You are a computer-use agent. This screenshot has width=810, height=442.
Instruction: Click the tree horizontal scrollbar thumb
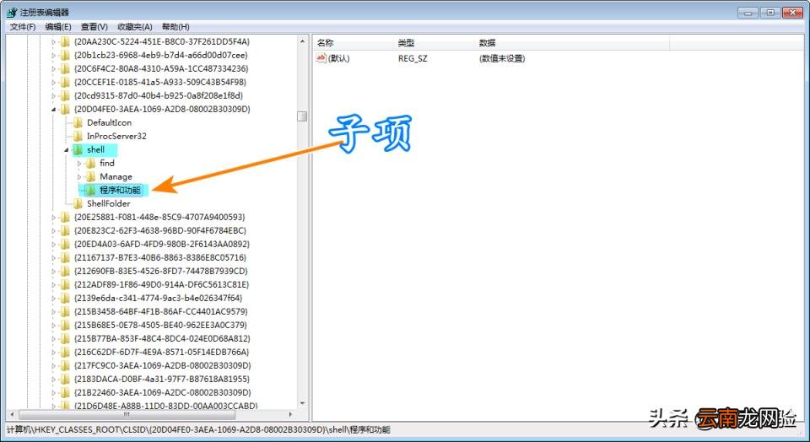127,415
